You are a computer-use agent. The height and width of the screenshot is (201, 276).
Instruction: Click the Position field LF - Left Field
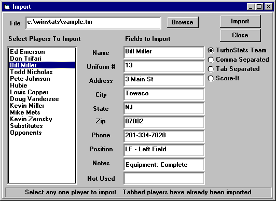(x=164, y=150)
